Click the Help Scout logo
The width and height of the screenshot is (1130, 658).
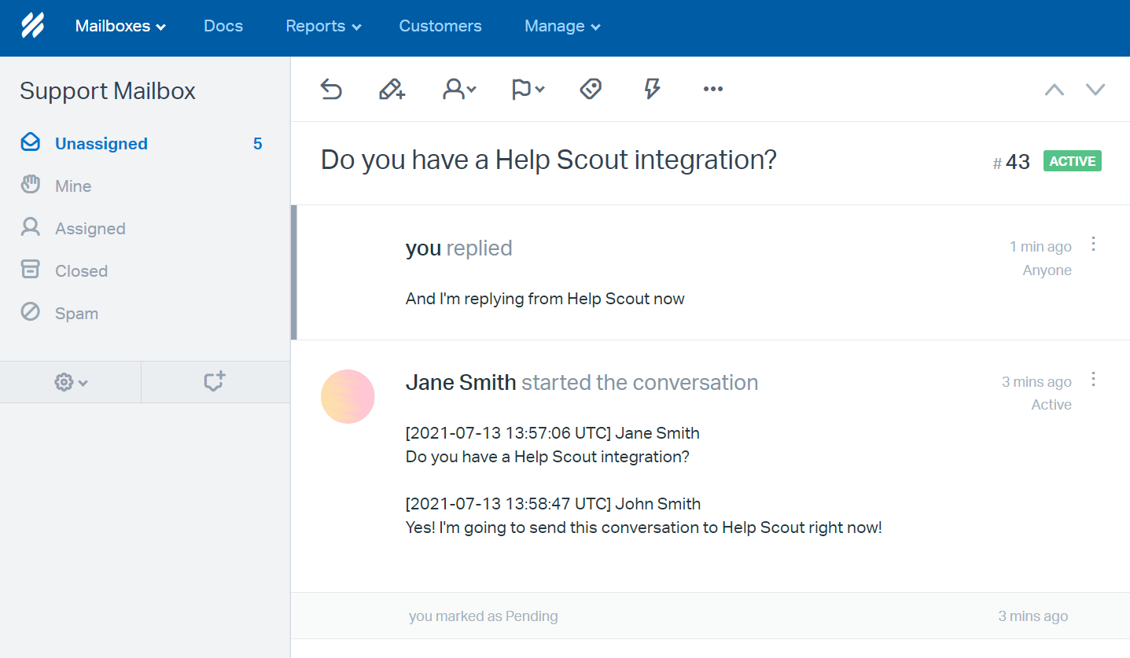[x=32, y=26]
